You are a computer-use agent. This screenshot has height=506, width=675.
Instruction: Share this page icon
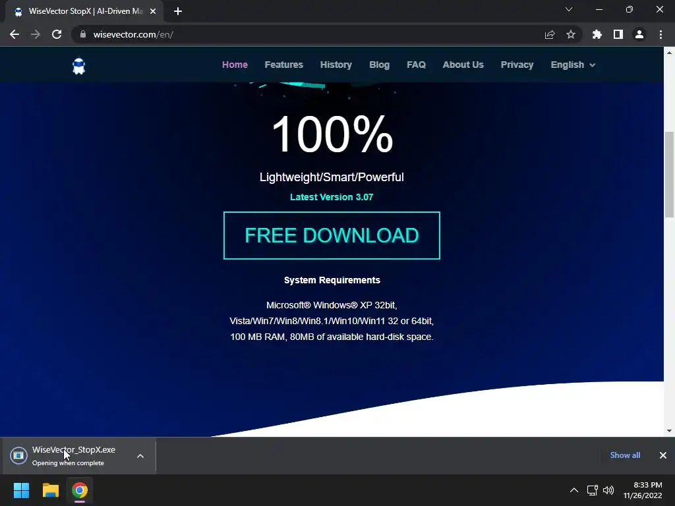point(550,34)
